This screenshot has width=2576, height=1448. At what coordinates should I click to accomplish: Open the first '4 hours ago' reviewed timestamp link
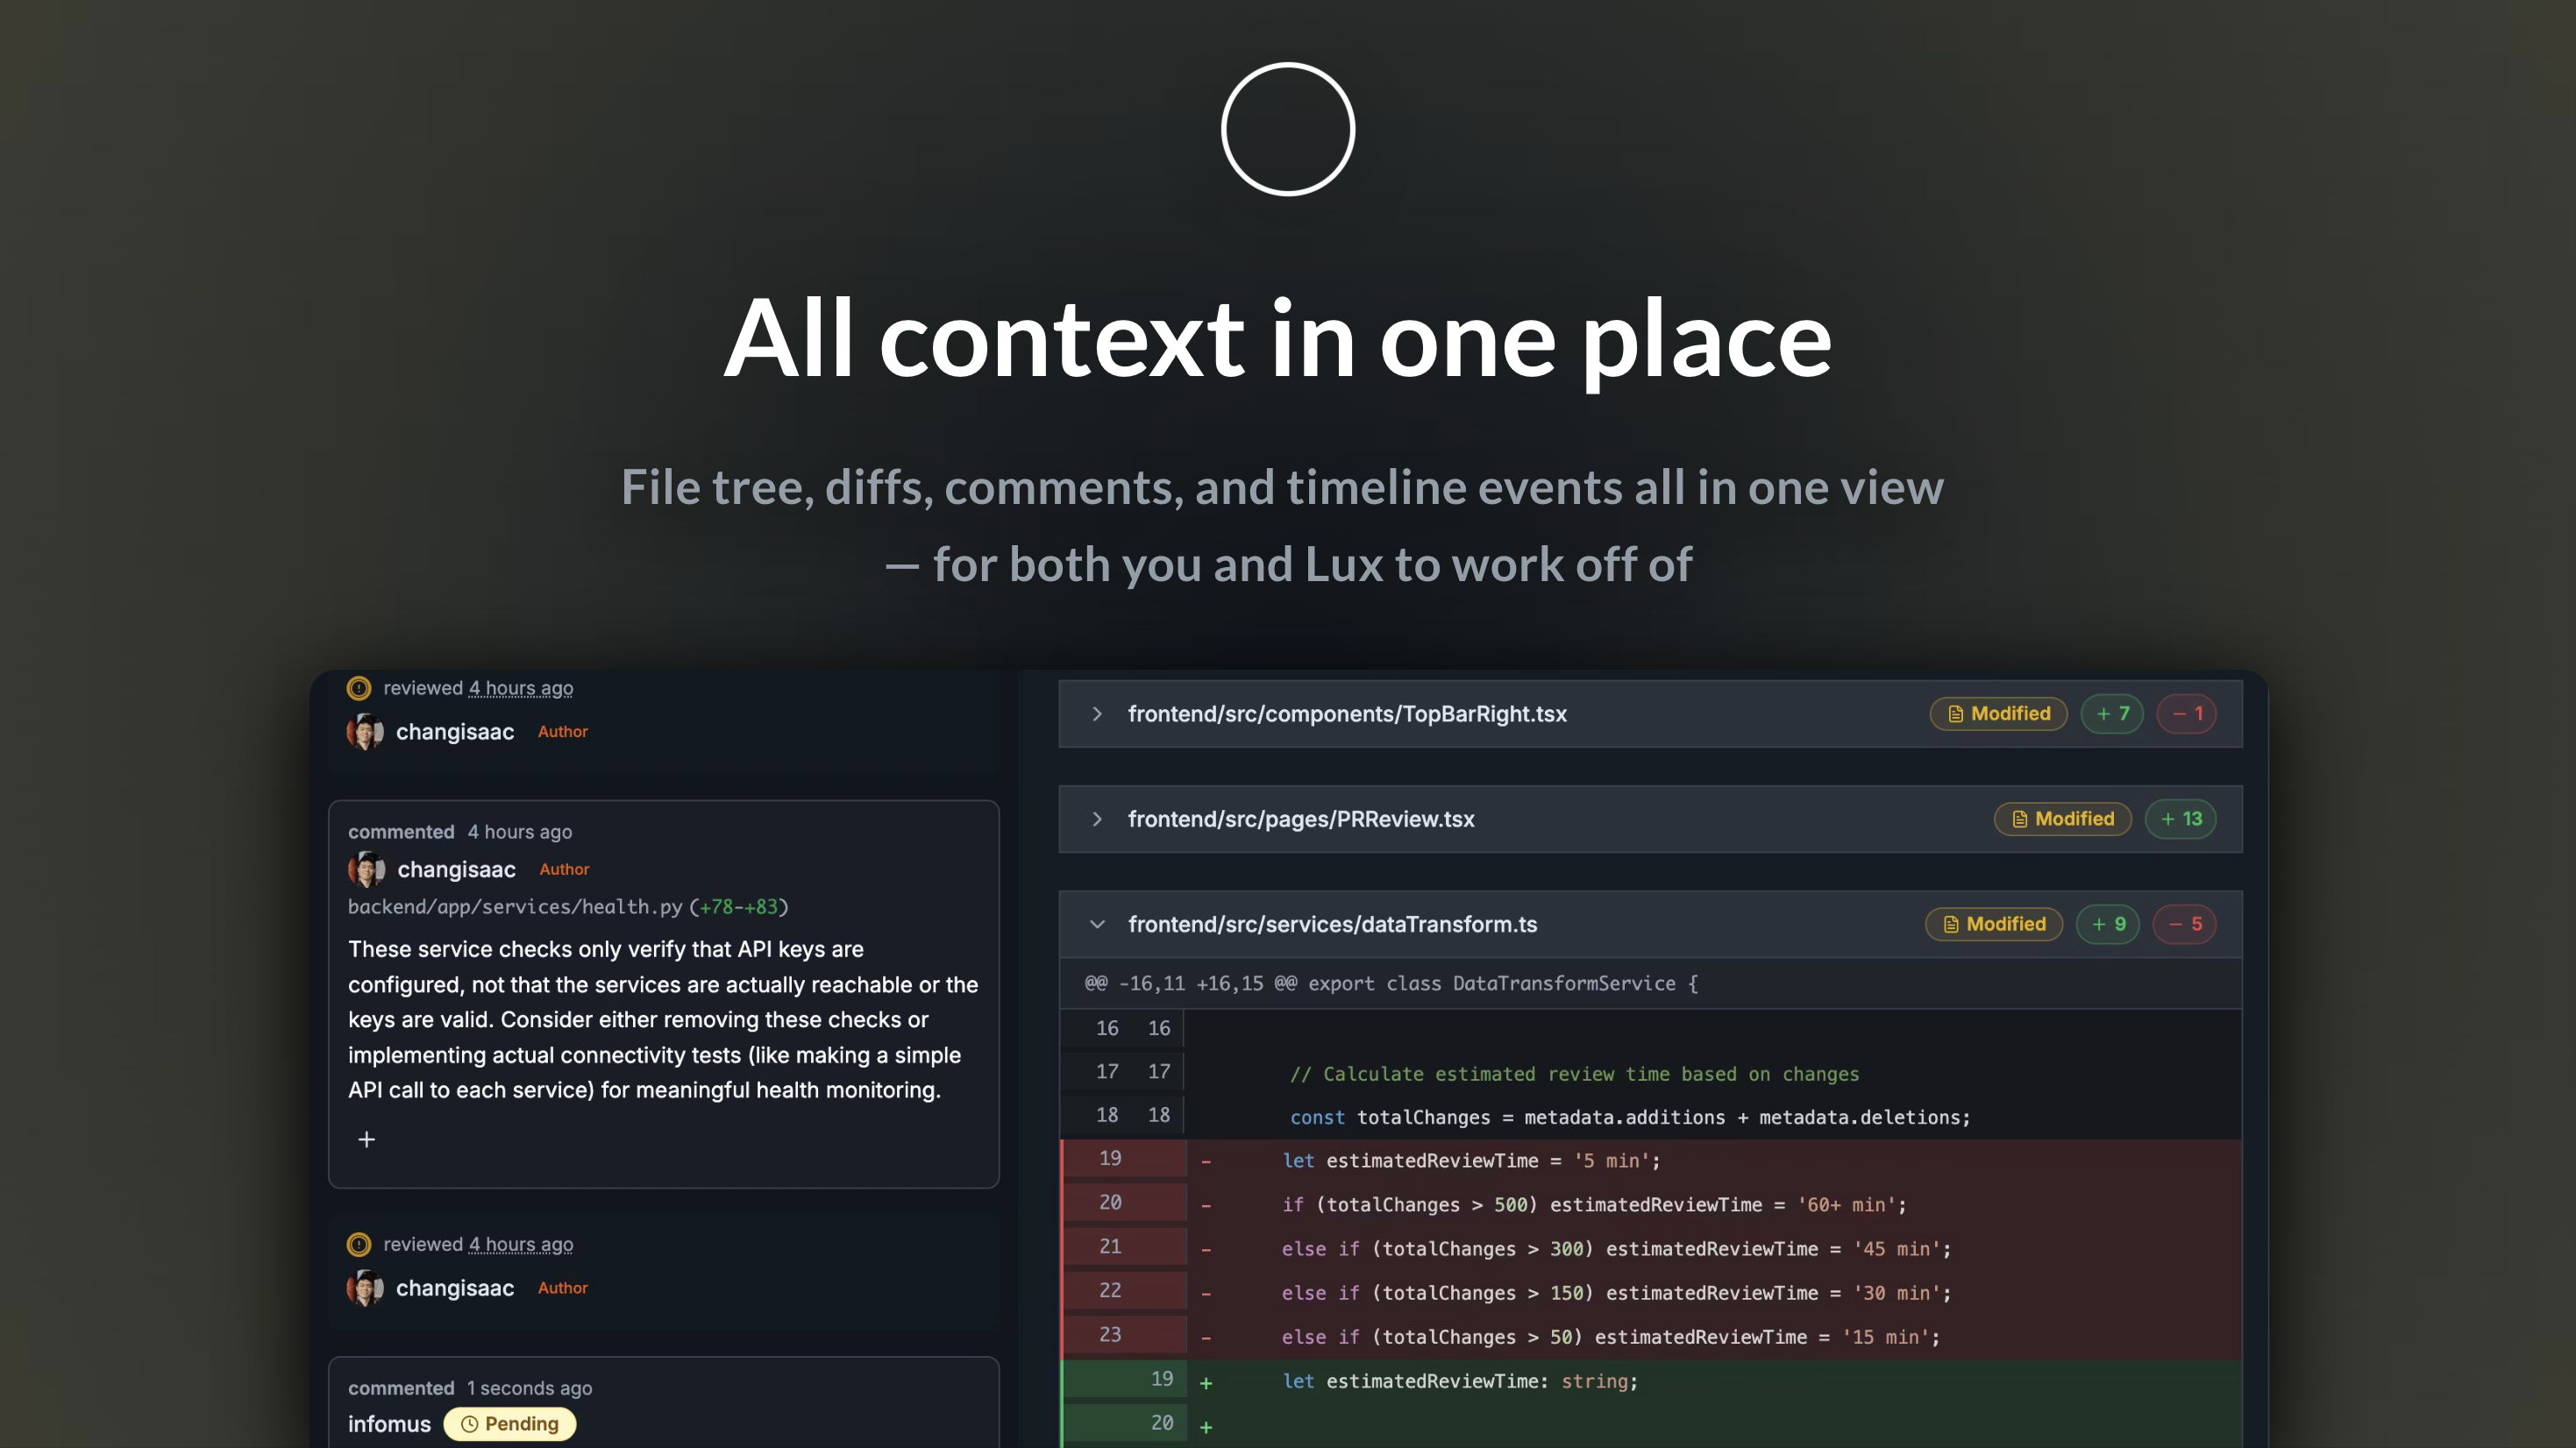pyautogui.click(x=520, y=688)
